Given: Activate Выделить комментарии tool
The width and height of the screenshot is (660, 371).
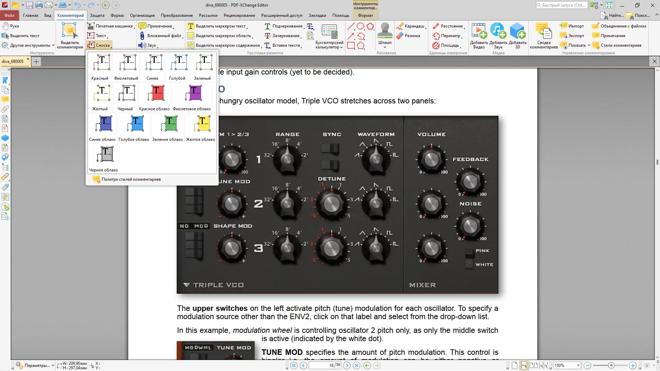Looking at the screenshot, I should [70, 36].
